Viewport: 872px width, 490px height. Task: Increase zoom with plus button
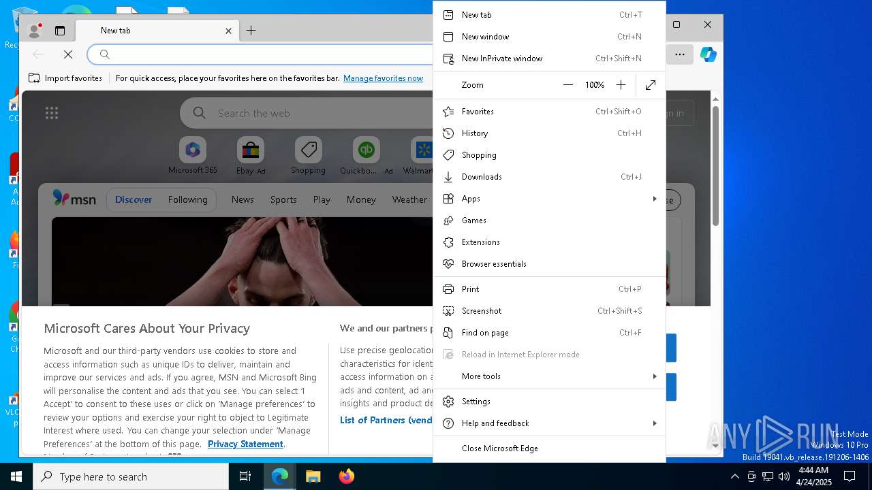click(x=621, y=85)
